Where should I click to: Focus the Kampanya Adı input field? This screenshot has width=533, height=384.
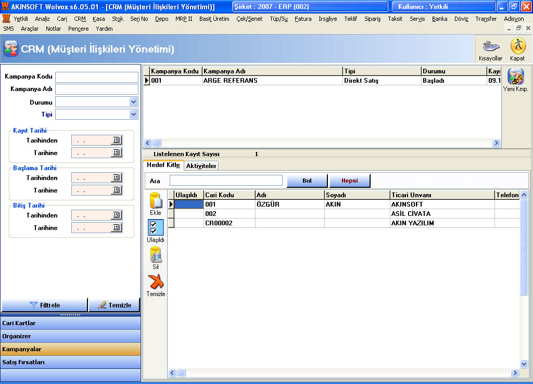pyautogui.click(x=97, y=89)
